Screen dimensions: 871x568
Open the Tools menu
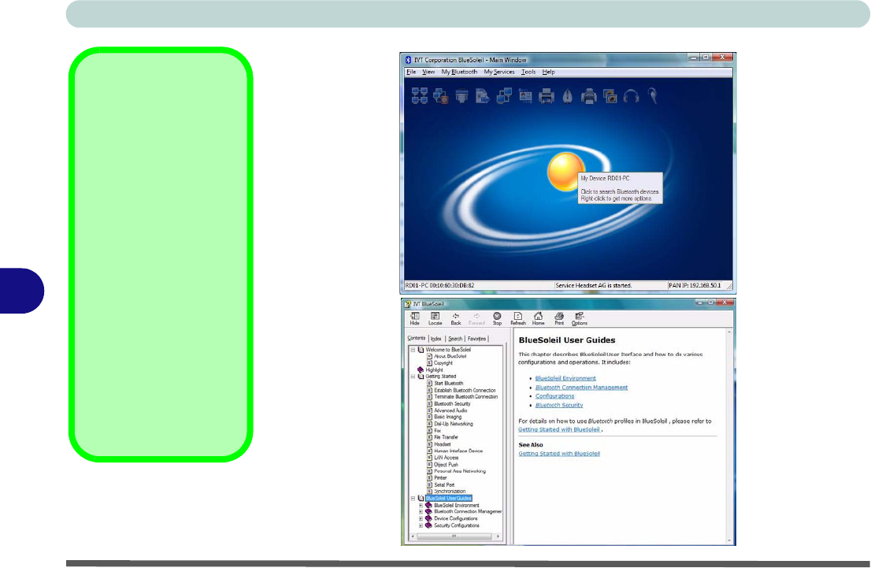(x=528, y=72)
